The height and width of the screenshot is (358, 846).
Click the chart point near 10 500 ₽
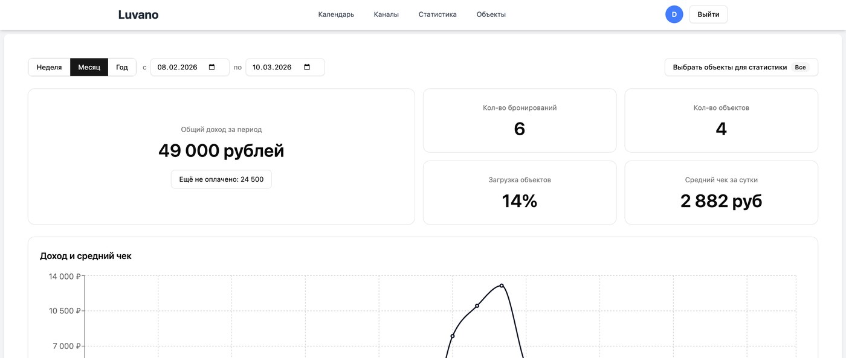pyautogui.click(x=477, y=306)
